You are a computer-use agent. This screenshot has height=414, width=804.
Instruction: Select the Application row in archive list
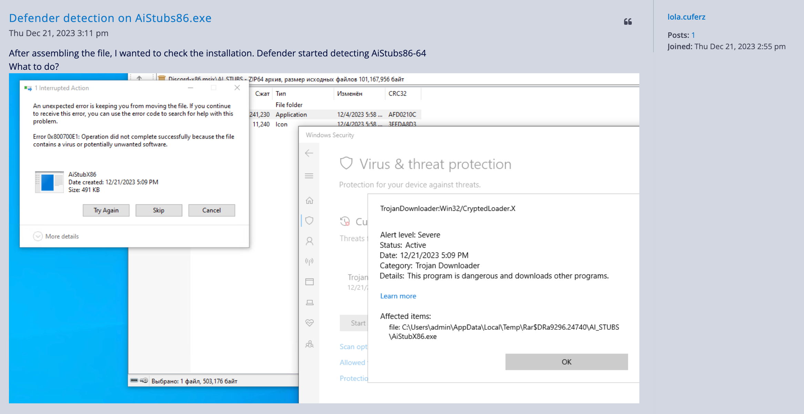[335, 115]
